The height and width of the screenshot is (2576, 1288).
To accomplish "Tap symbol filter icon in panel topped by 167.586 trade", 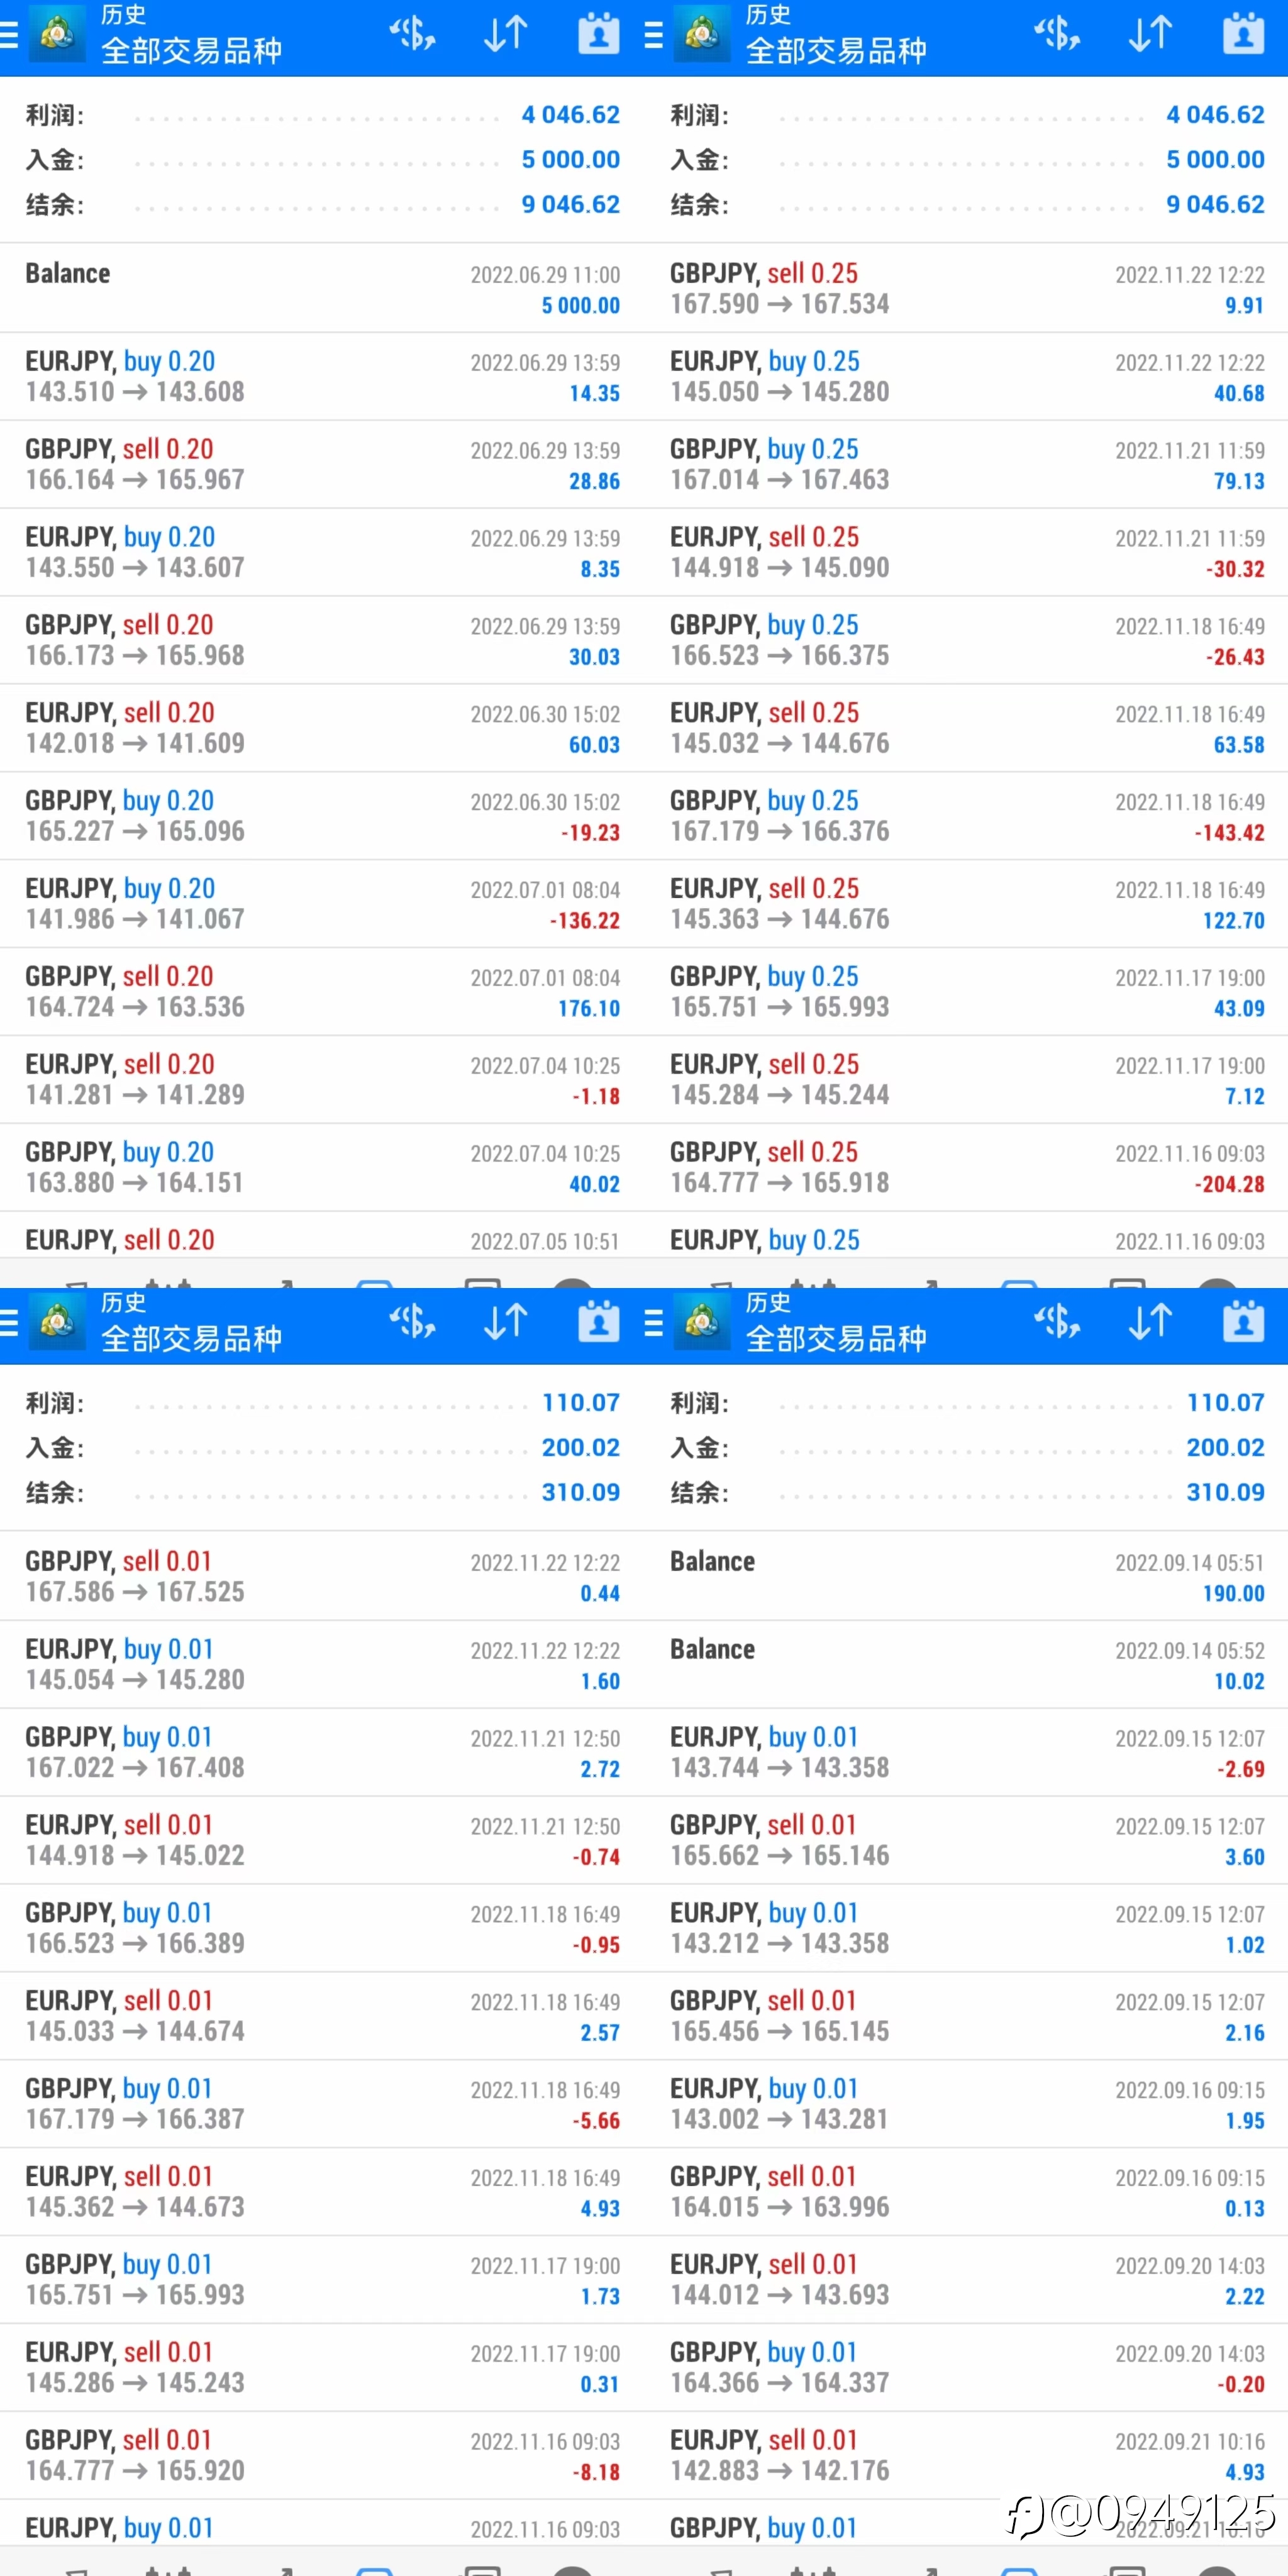I will pyautogui.click(x=412, y=1322).
